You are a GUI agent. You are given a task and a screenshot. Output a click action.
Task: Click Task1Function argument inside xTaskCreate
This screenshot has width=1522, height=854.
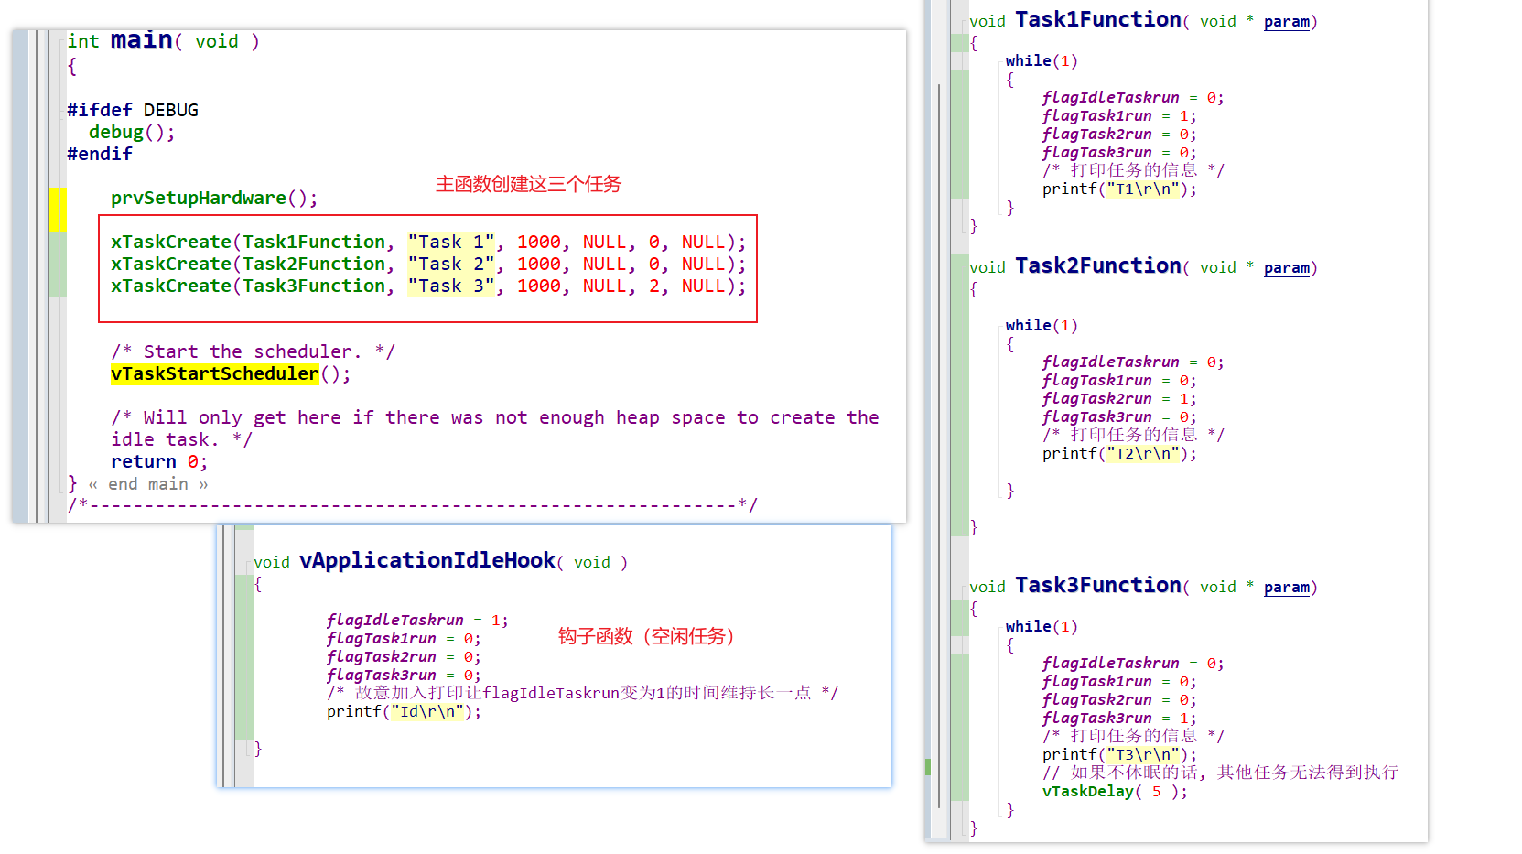314,242
